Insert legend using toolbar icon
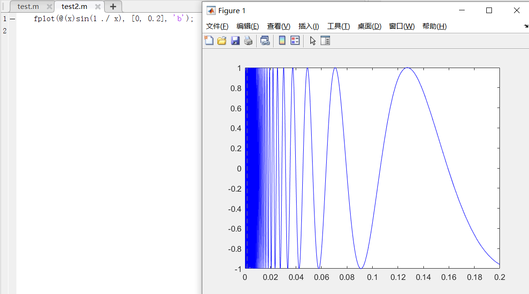The height and width of the screenshot is (294, 529). [x=295, y=41]
